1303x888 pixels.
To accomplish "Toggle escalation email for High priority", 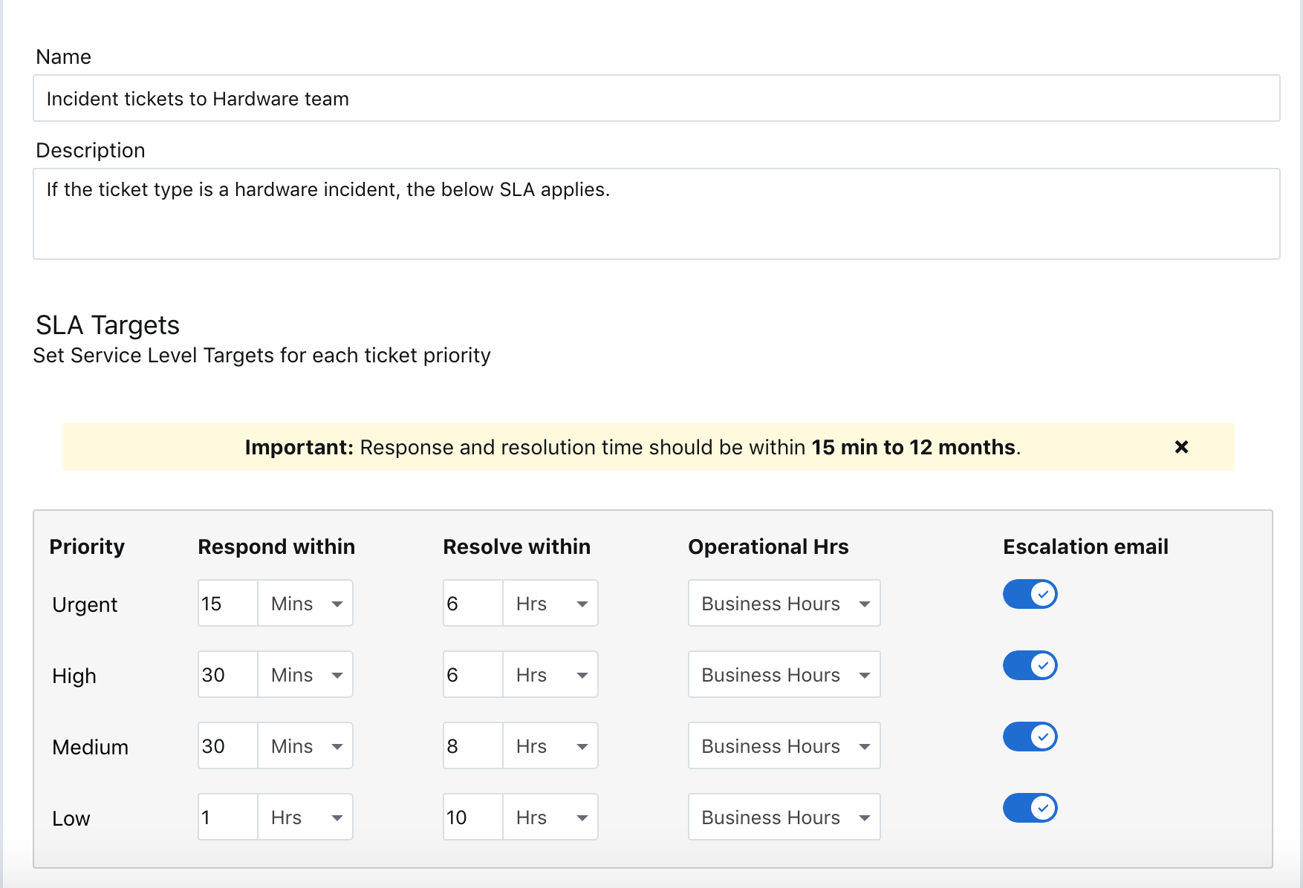I will pos(1030,665).
